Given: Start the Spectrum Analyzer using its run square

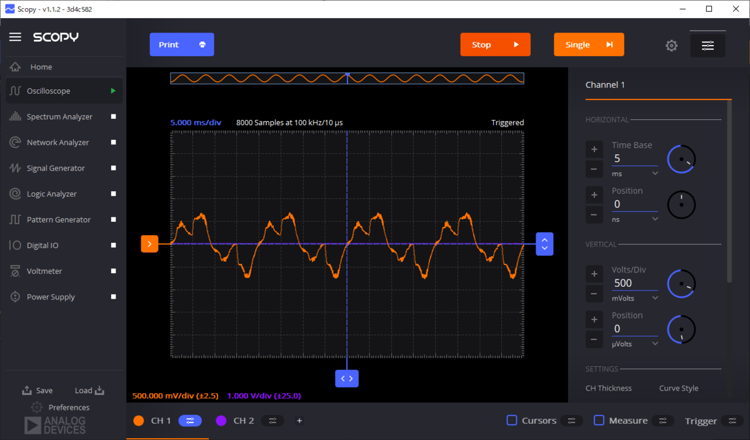Looking at the screenshot, I should point(113,117).
